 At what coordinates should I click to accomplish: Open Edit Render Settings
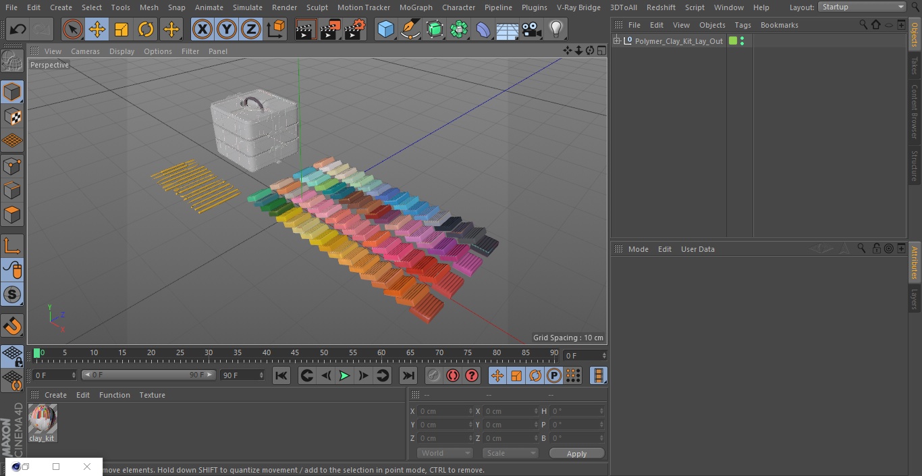355,29
